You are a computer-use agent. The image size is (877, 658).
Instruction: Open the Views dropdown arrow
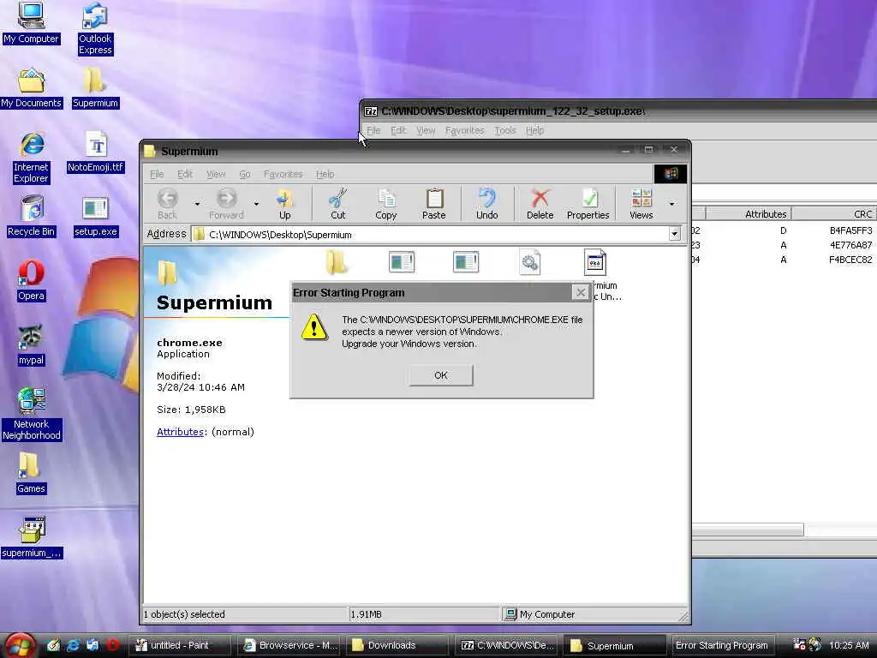click(x=671, y=204)
